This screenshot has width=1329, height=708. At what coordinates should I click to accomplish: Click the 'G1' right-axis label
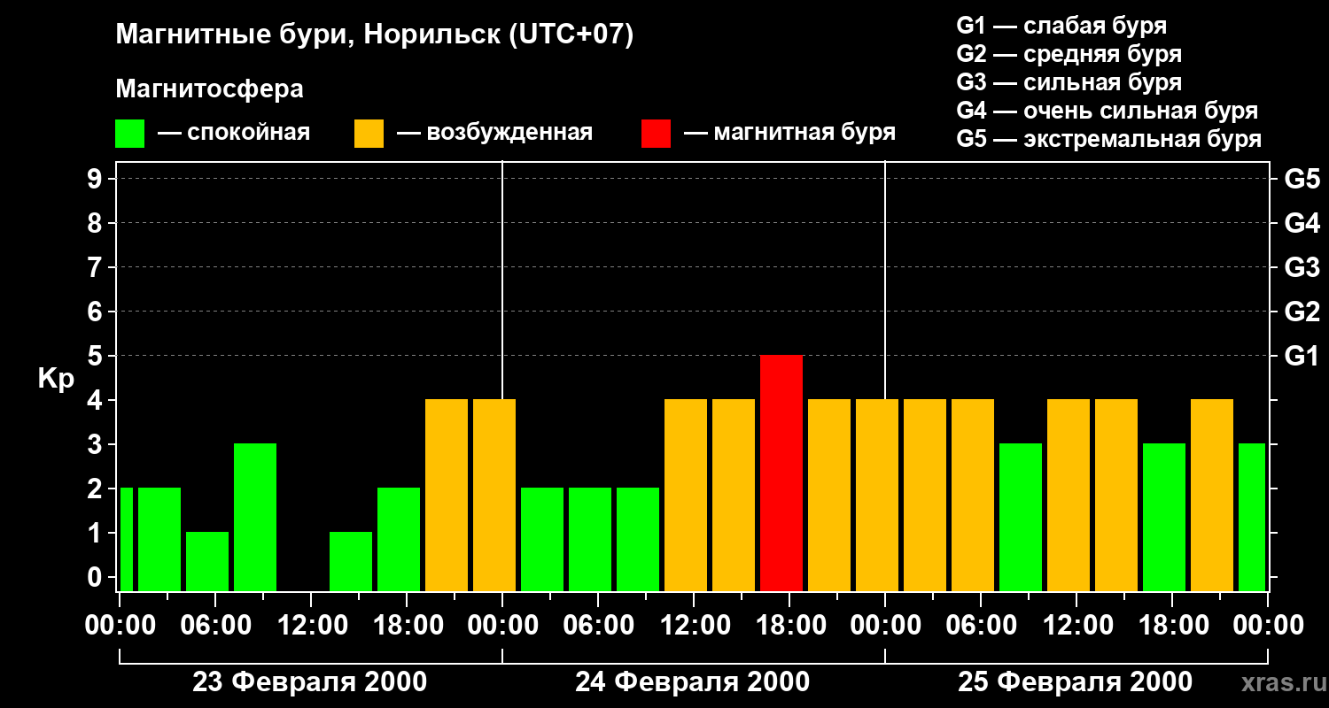1302,356
